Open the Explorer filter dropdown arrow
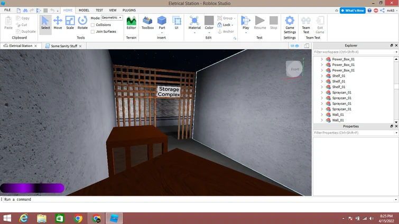This screenshot has width=399, height=224. (396, 52)
